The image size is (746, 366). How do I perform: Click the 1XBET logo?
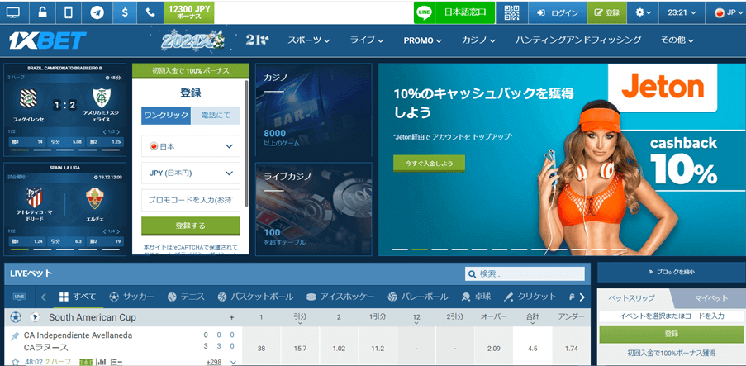pyautogui.click(x=48, y=40)
